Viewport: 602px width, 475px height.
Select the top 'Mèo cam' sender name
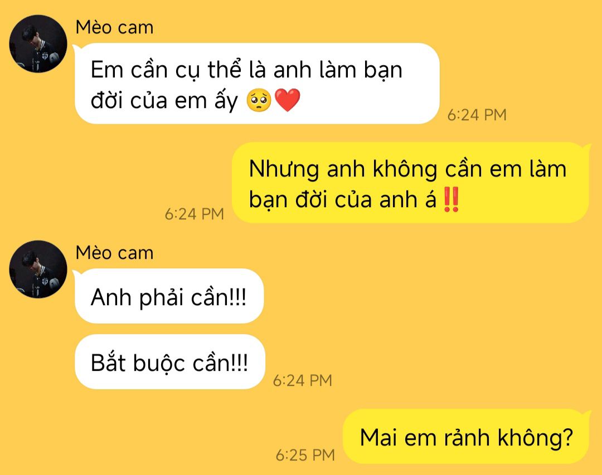pyautogui.click(x=114, y=28)
